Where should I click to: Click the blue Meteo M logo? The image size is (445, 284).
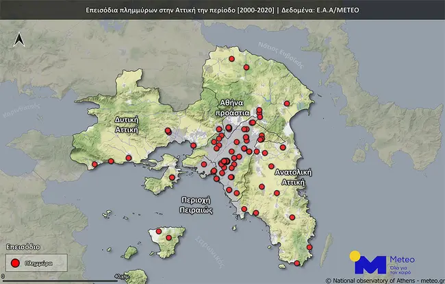pyautogui.click(x=372, y=265)
